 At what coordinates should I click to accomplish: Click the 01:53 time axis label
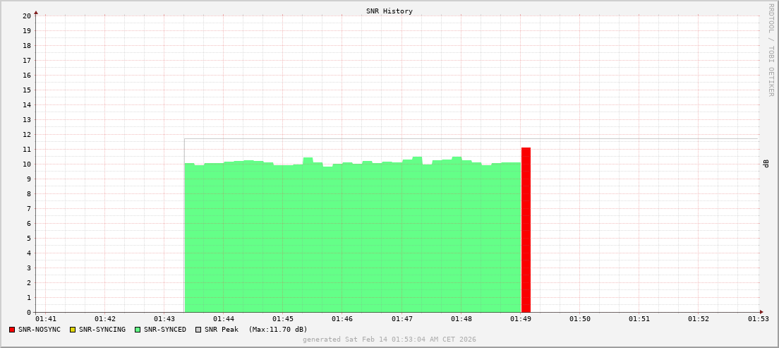point(759,319)
